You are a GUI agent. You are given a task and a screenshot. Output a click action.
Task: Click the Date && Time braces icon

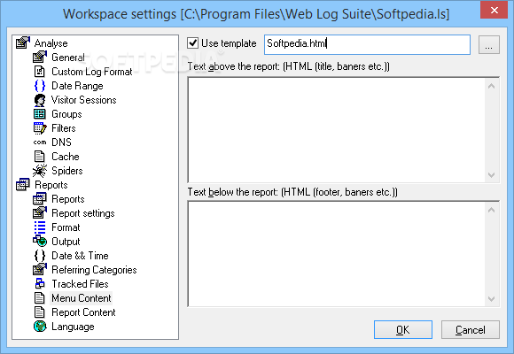click(x=40, y=256)
